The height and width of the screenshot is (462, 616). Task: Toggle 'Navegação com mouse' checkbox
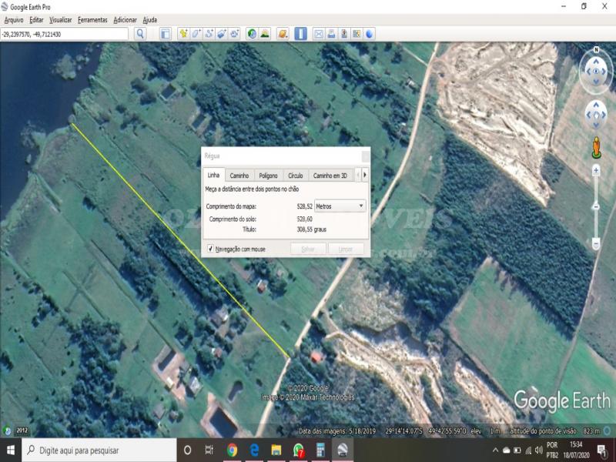pos(210,249)
